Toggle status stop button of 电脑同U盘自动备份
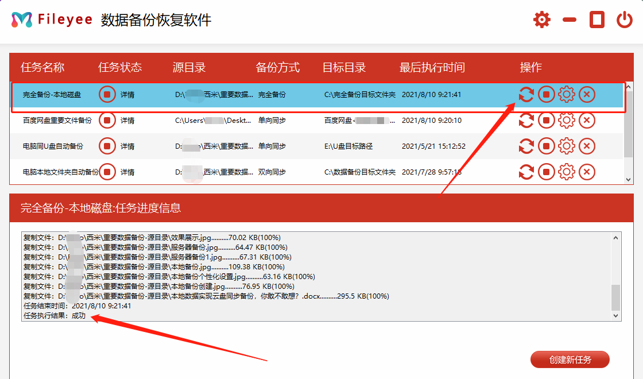 point(107,146)
